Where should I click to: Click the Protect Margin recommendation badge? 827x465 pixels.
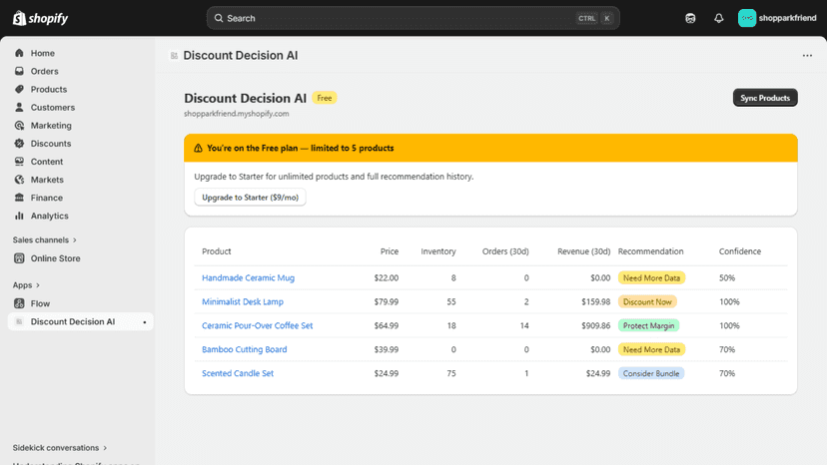click(x=649, y=325)
